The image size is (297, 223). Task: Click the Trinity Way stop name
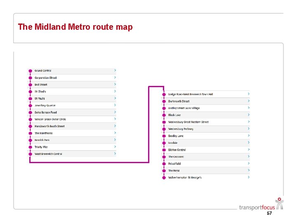(x=41, y=147)
